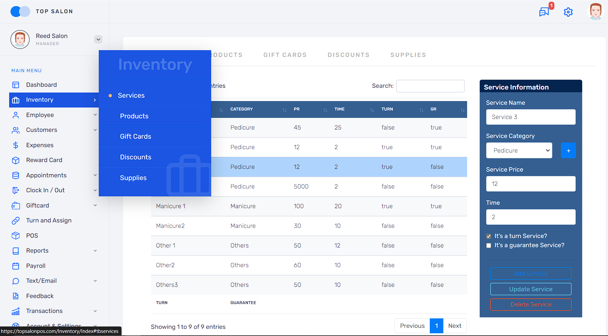Click the Reward Card box icon

(16, 160)
